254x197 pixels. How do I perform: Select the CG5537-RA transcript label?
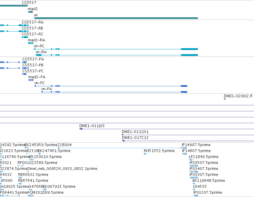point(33,22)
